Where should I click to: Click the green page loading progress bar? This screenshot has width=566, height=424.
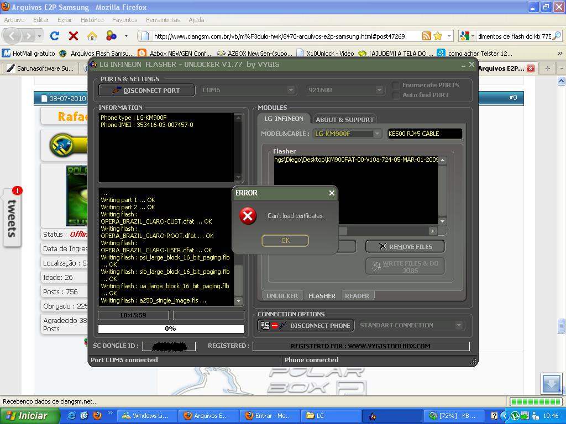(536, 401)
